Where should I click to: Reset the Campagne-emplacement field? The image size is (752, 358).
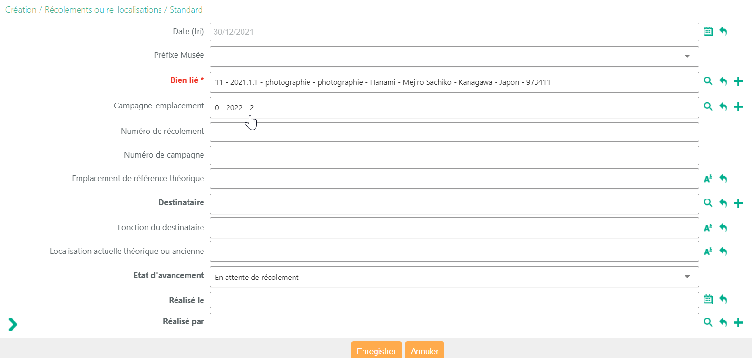(723, 107)
